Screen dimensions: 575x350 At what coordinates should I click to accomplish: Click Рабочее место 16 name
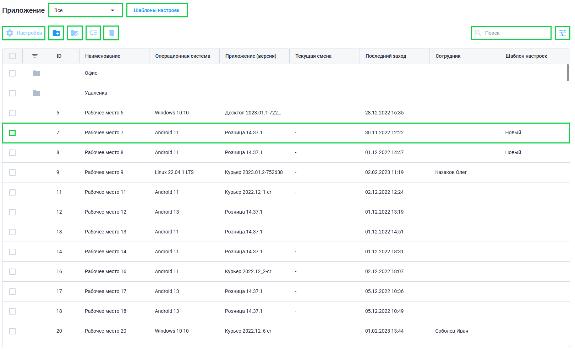tap(105, 271)
